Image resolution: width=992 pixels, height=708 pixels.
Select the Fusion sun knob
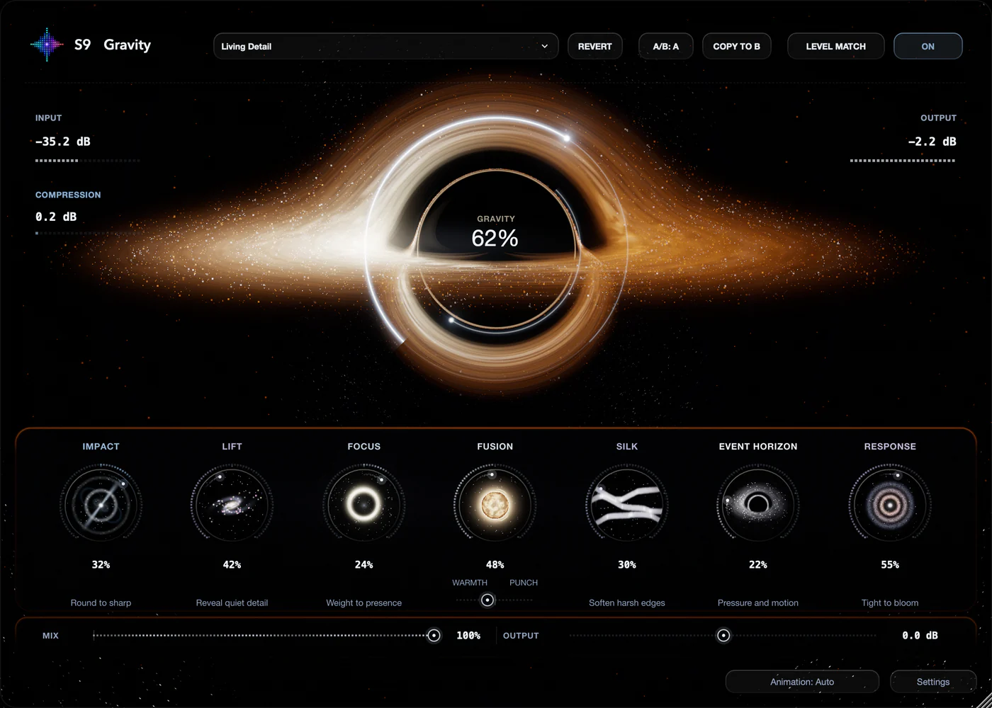(x=495, y=505)
